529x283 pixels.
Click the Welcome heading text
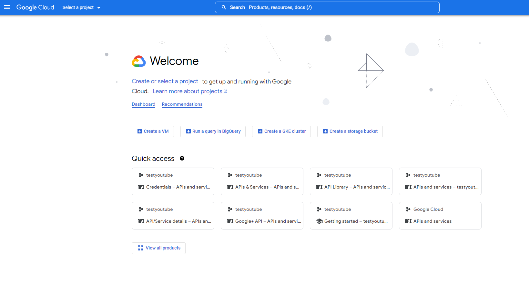(x=174, y=61)
